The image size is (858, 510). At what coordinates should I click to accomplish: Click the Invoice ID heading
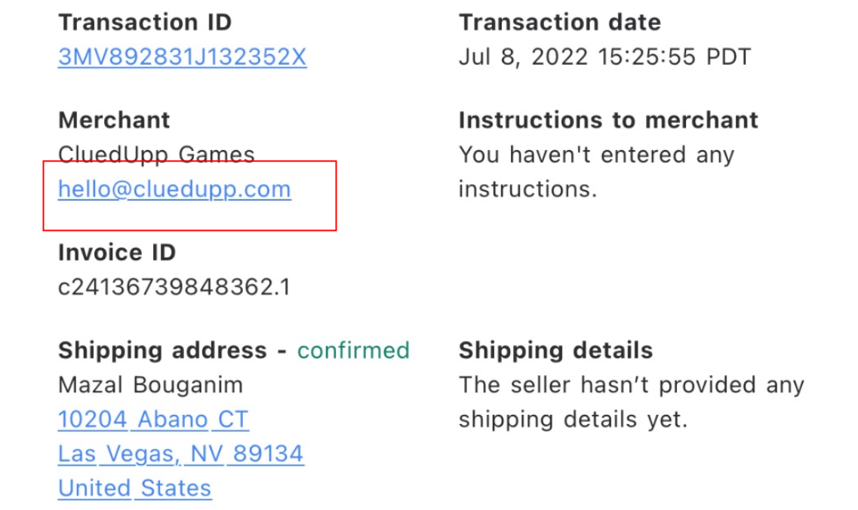(x=116, y=253)
